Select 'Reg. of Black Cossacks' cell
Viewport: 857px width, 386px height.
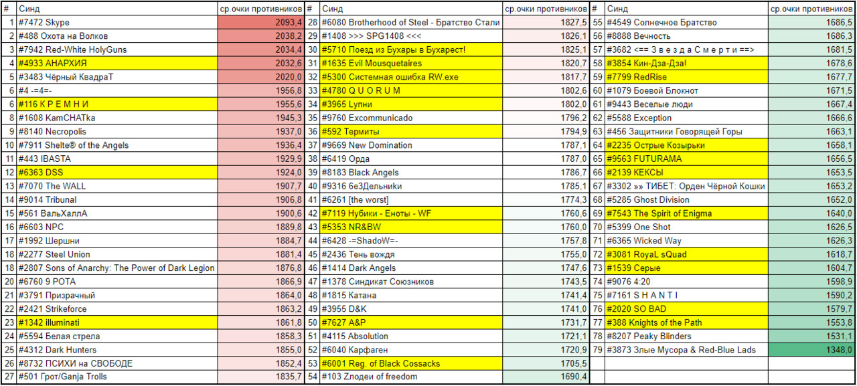410,363
